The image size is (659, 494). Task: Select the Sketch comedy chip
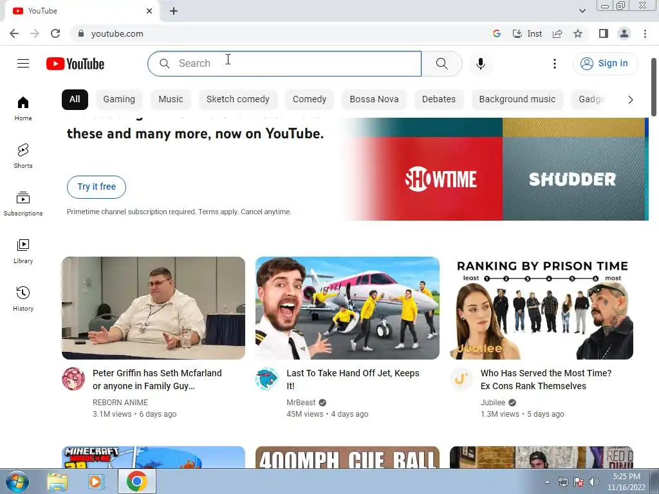point(238,100)
